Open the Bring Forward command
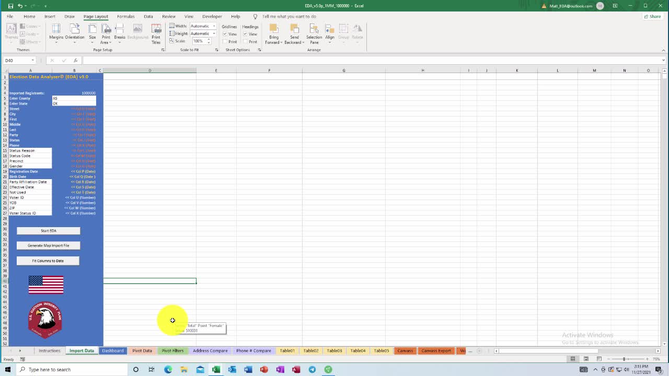This screenshot has height=376, width=669. pos(274,34)
